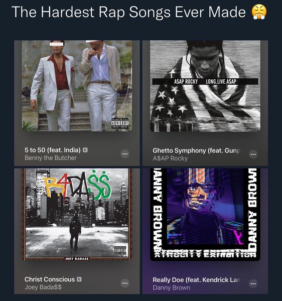Select the song title 5 to 50

pos(53,150)
